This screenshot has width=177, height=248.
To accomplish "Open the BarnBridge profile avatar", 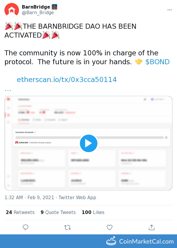I will pyautogui.click(x=12, y=10).
